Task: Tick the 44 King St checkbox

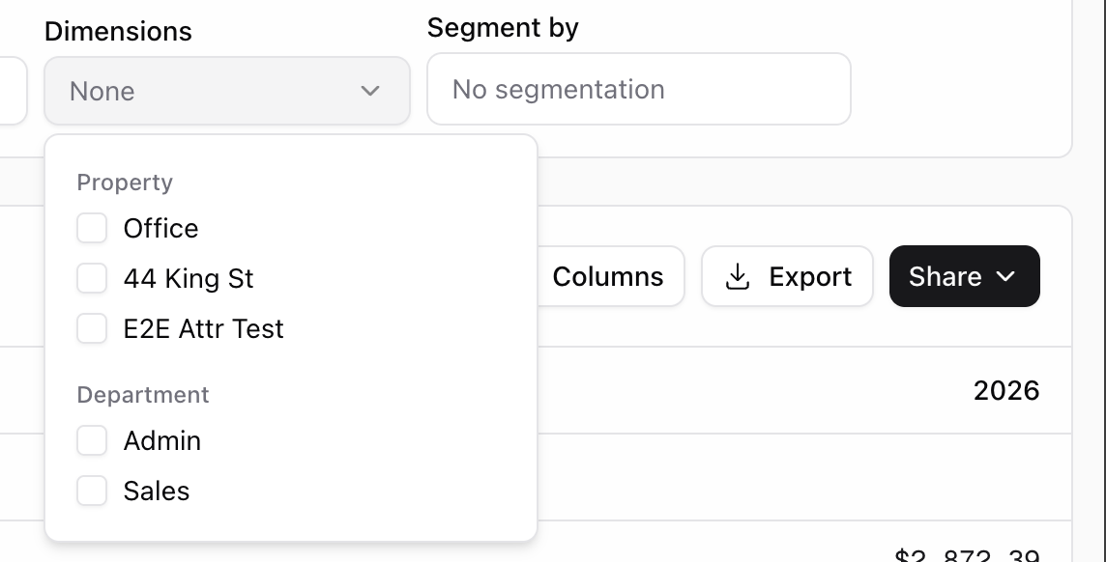Action: pos(92,278)
